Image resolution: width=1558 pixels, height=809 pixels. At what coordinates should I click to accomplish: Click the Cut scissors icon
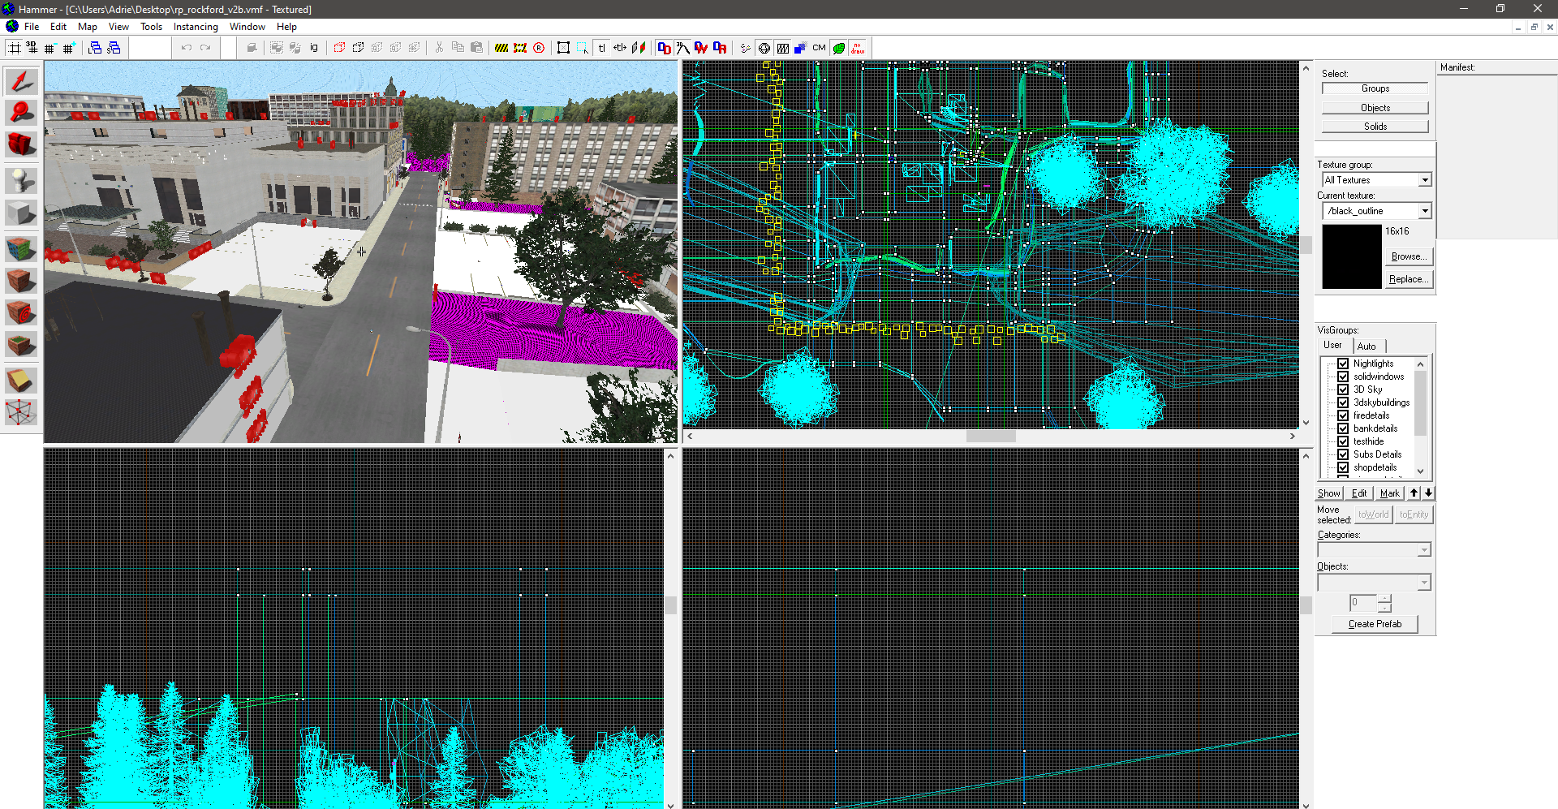(439, 48)
